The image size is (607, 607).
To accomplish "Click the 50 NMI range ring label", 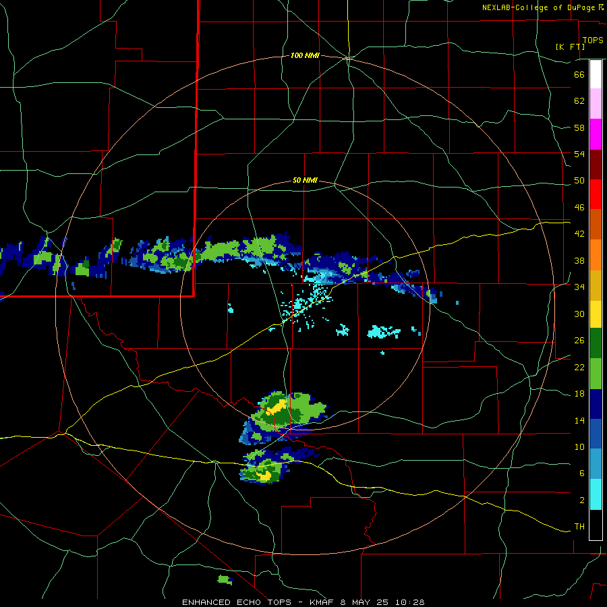I will click(x=305, y=180).
